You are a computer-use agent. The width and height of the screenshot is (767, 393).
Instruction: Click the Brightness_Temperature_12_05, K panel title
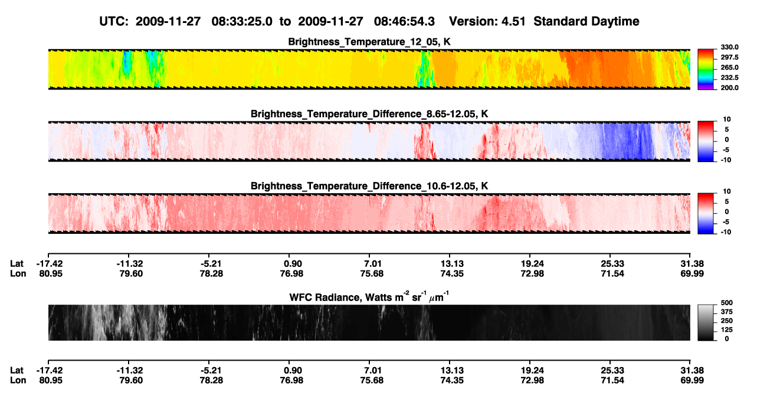coord(369,42)
